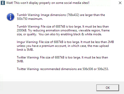Click the Tumblr image dimensions warning paragraph
This screenshot has height=94, width=124.
[61, 17]
